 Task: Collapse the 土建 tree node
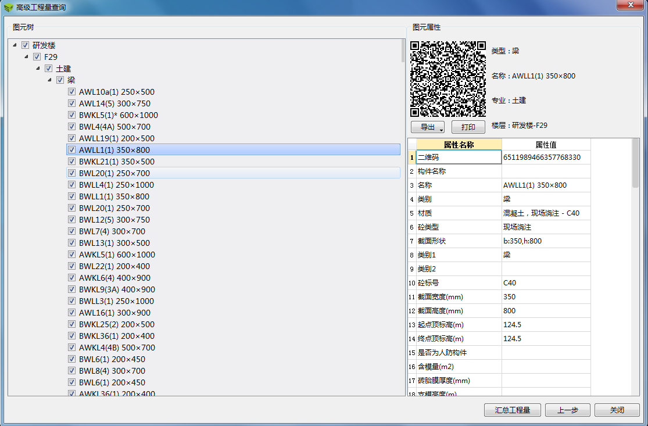pyautogui.click(x=38, y=68)
